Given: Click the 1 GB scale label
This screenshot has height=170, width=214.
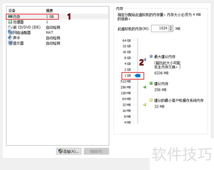Looking at the screenshot, I should (x=128, y=75).
